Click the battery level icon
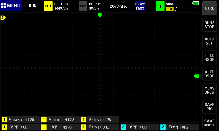Image resolution: width=219 pixels, height=131 pixels. tap(196, 3)
